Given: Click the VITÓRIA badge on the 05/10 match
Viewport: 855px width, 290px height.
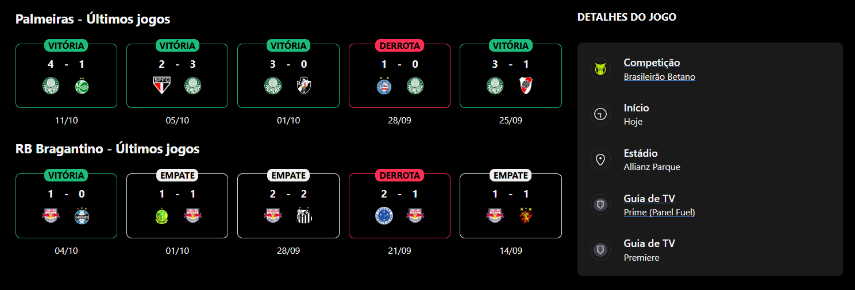Looking at the screenshot, I should coord(178,46).
